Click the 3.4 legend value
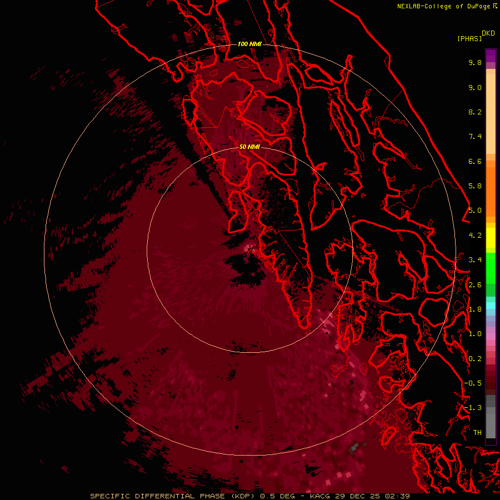The image size is (500, 500). (475, 260)
